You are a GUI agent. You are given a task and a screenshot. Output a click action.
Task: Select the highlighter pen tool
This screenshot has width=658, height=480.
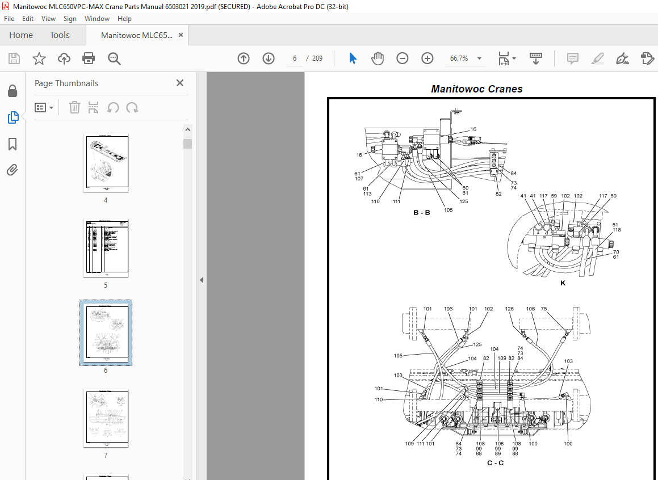point(598,58)
